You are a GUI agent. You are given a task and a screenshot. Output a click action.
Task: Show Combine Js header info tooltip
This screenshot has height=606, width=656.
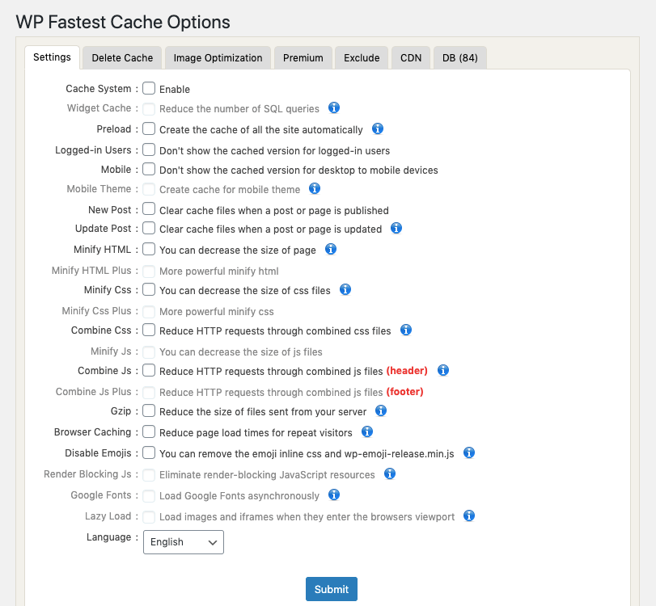click(443, 370)
